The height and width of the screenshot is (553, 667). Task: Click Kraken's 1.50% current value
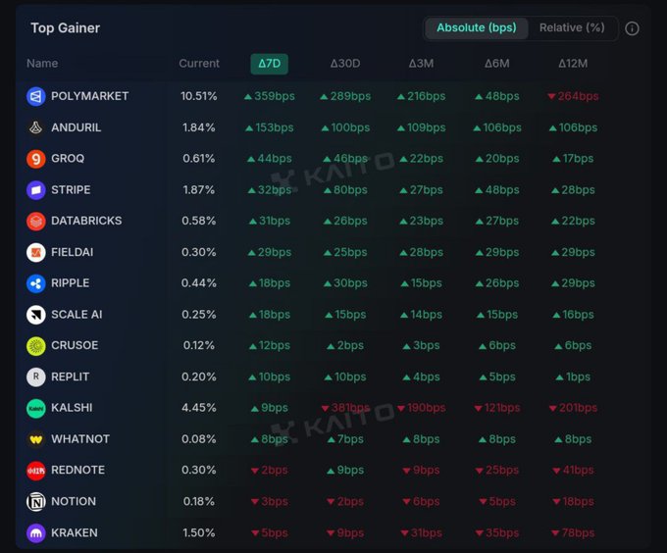[199, 533]
